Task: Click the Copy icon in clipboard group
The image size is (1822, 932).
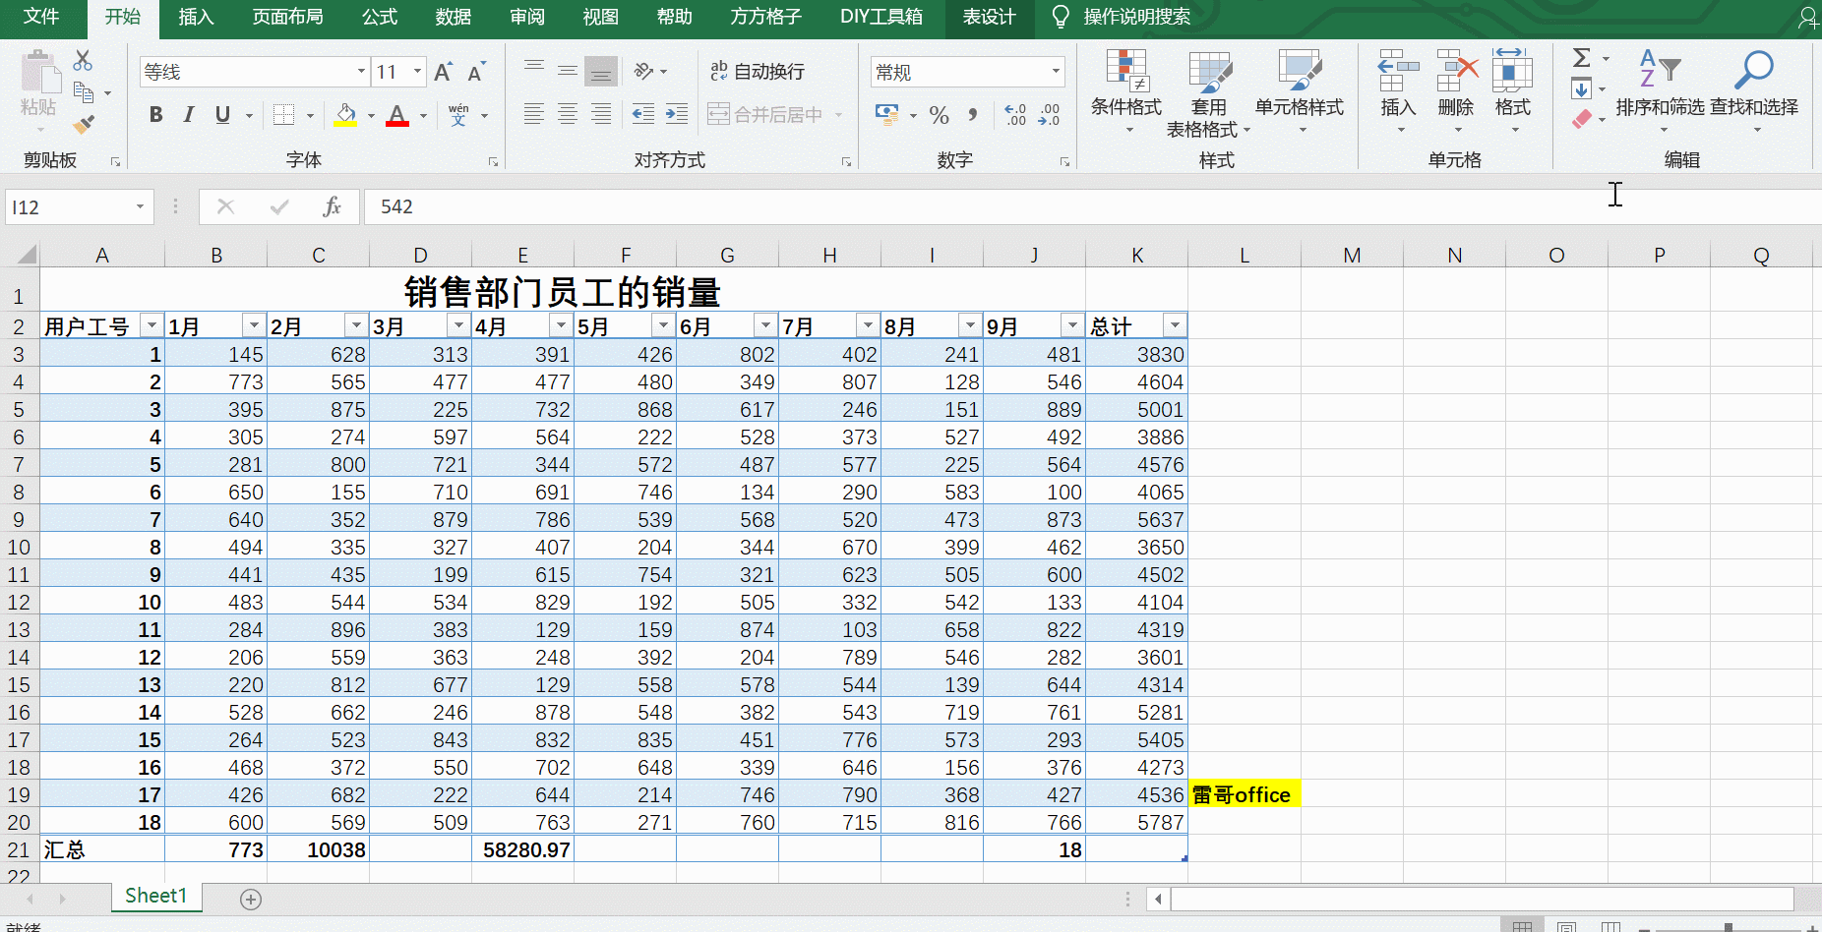Action: coord(84,92)
